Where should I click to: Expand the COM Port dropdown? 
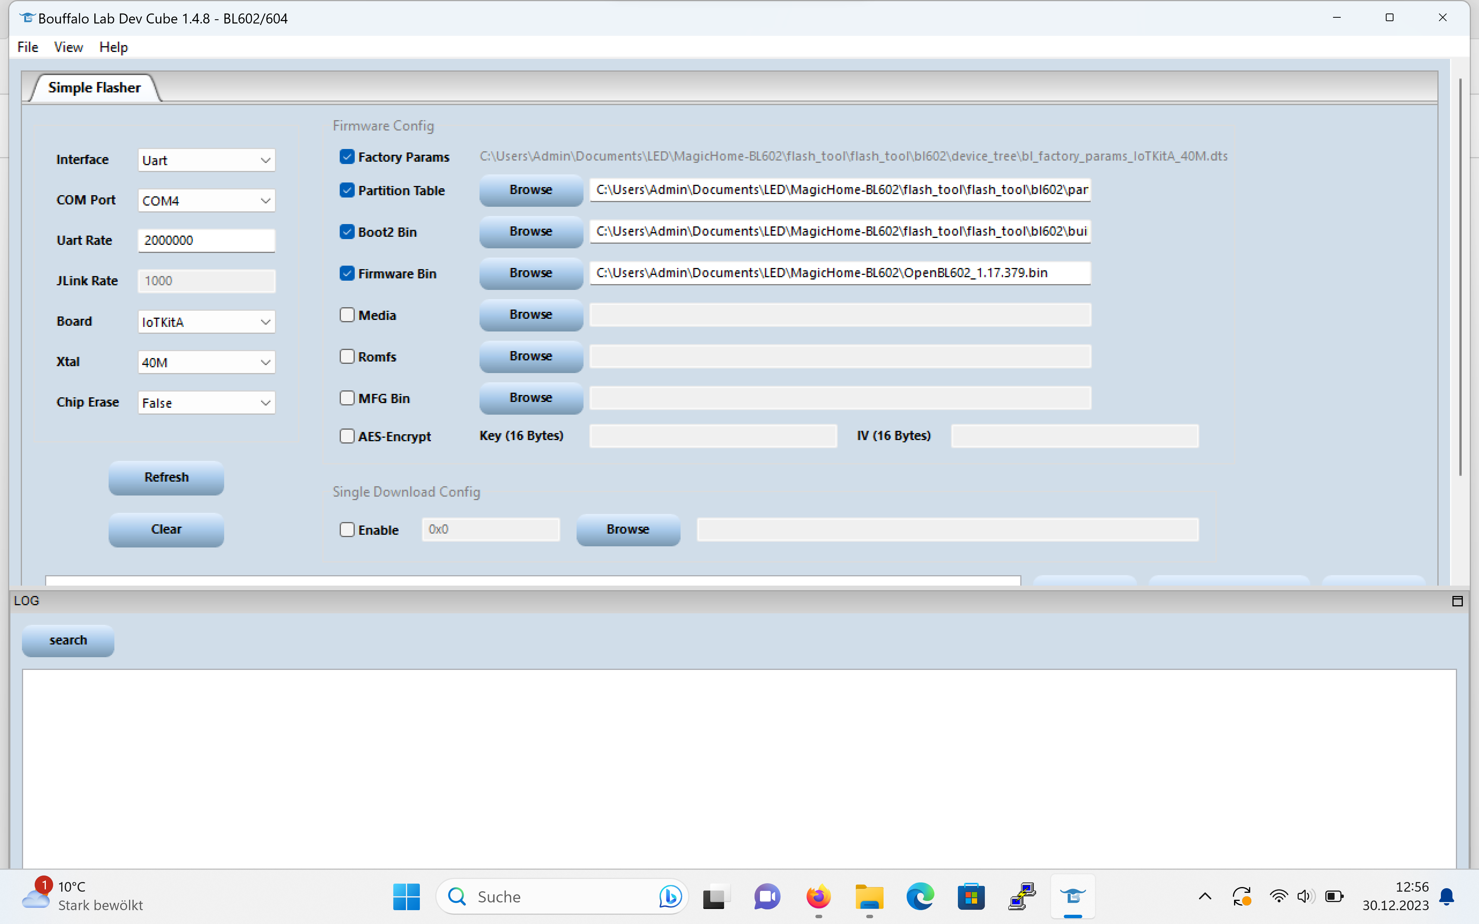206,201
